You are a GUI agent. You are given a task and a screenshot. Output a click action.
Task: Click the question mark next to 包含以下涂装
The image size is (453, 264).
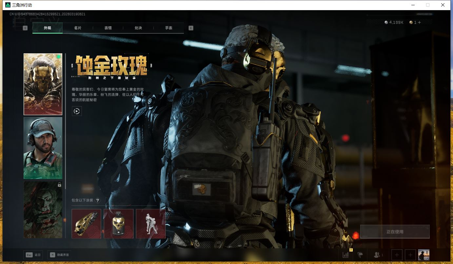coord(97,201)
